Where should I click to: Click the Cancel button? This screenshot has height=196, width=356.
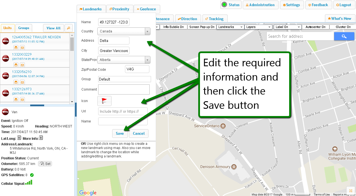click(139, 133)
